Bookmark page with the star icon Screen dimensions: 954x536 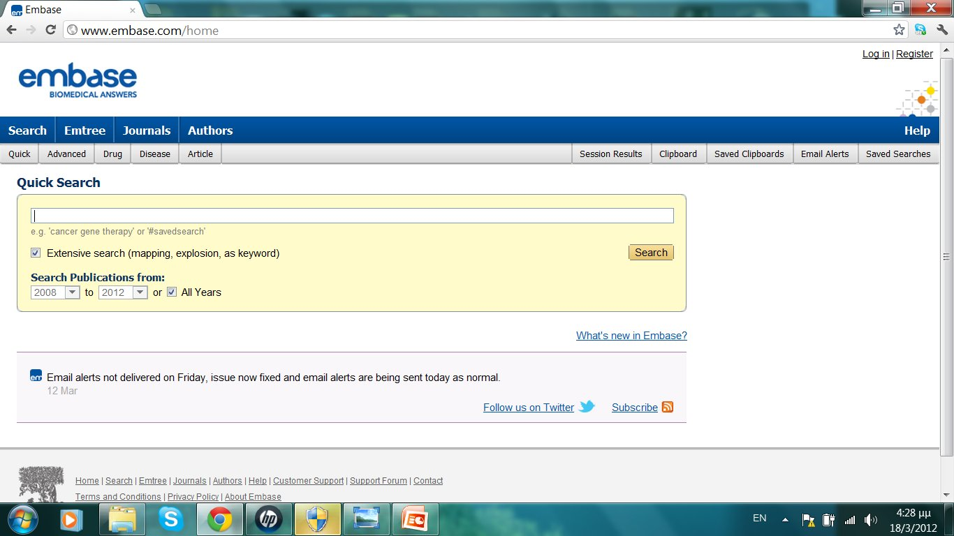900,30
